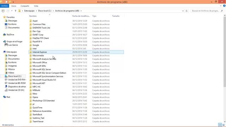The image size is (226, 127).
Task: Open Red in navigation pane
Action: 8,97
